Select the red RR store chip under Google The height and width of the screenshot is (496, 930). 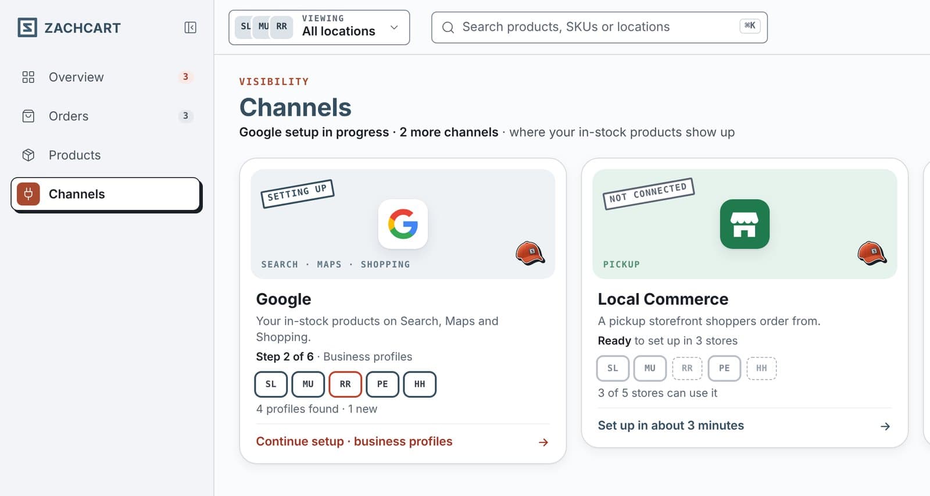pyautogui.click(x=345, y=384)
